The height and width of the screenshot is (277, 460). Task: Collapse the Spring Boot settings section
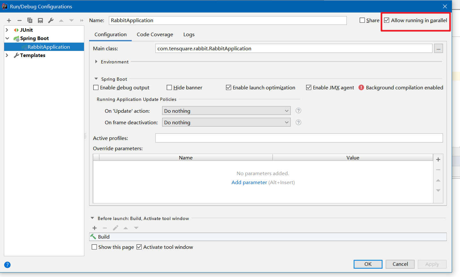[96, 79]
